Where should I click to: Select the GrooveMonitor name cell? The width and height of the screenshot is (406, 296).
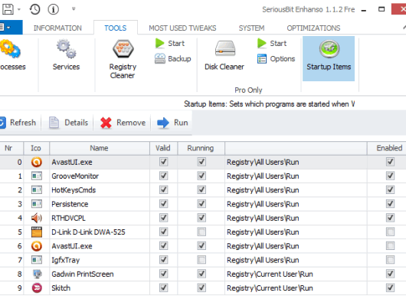[100, 176]
